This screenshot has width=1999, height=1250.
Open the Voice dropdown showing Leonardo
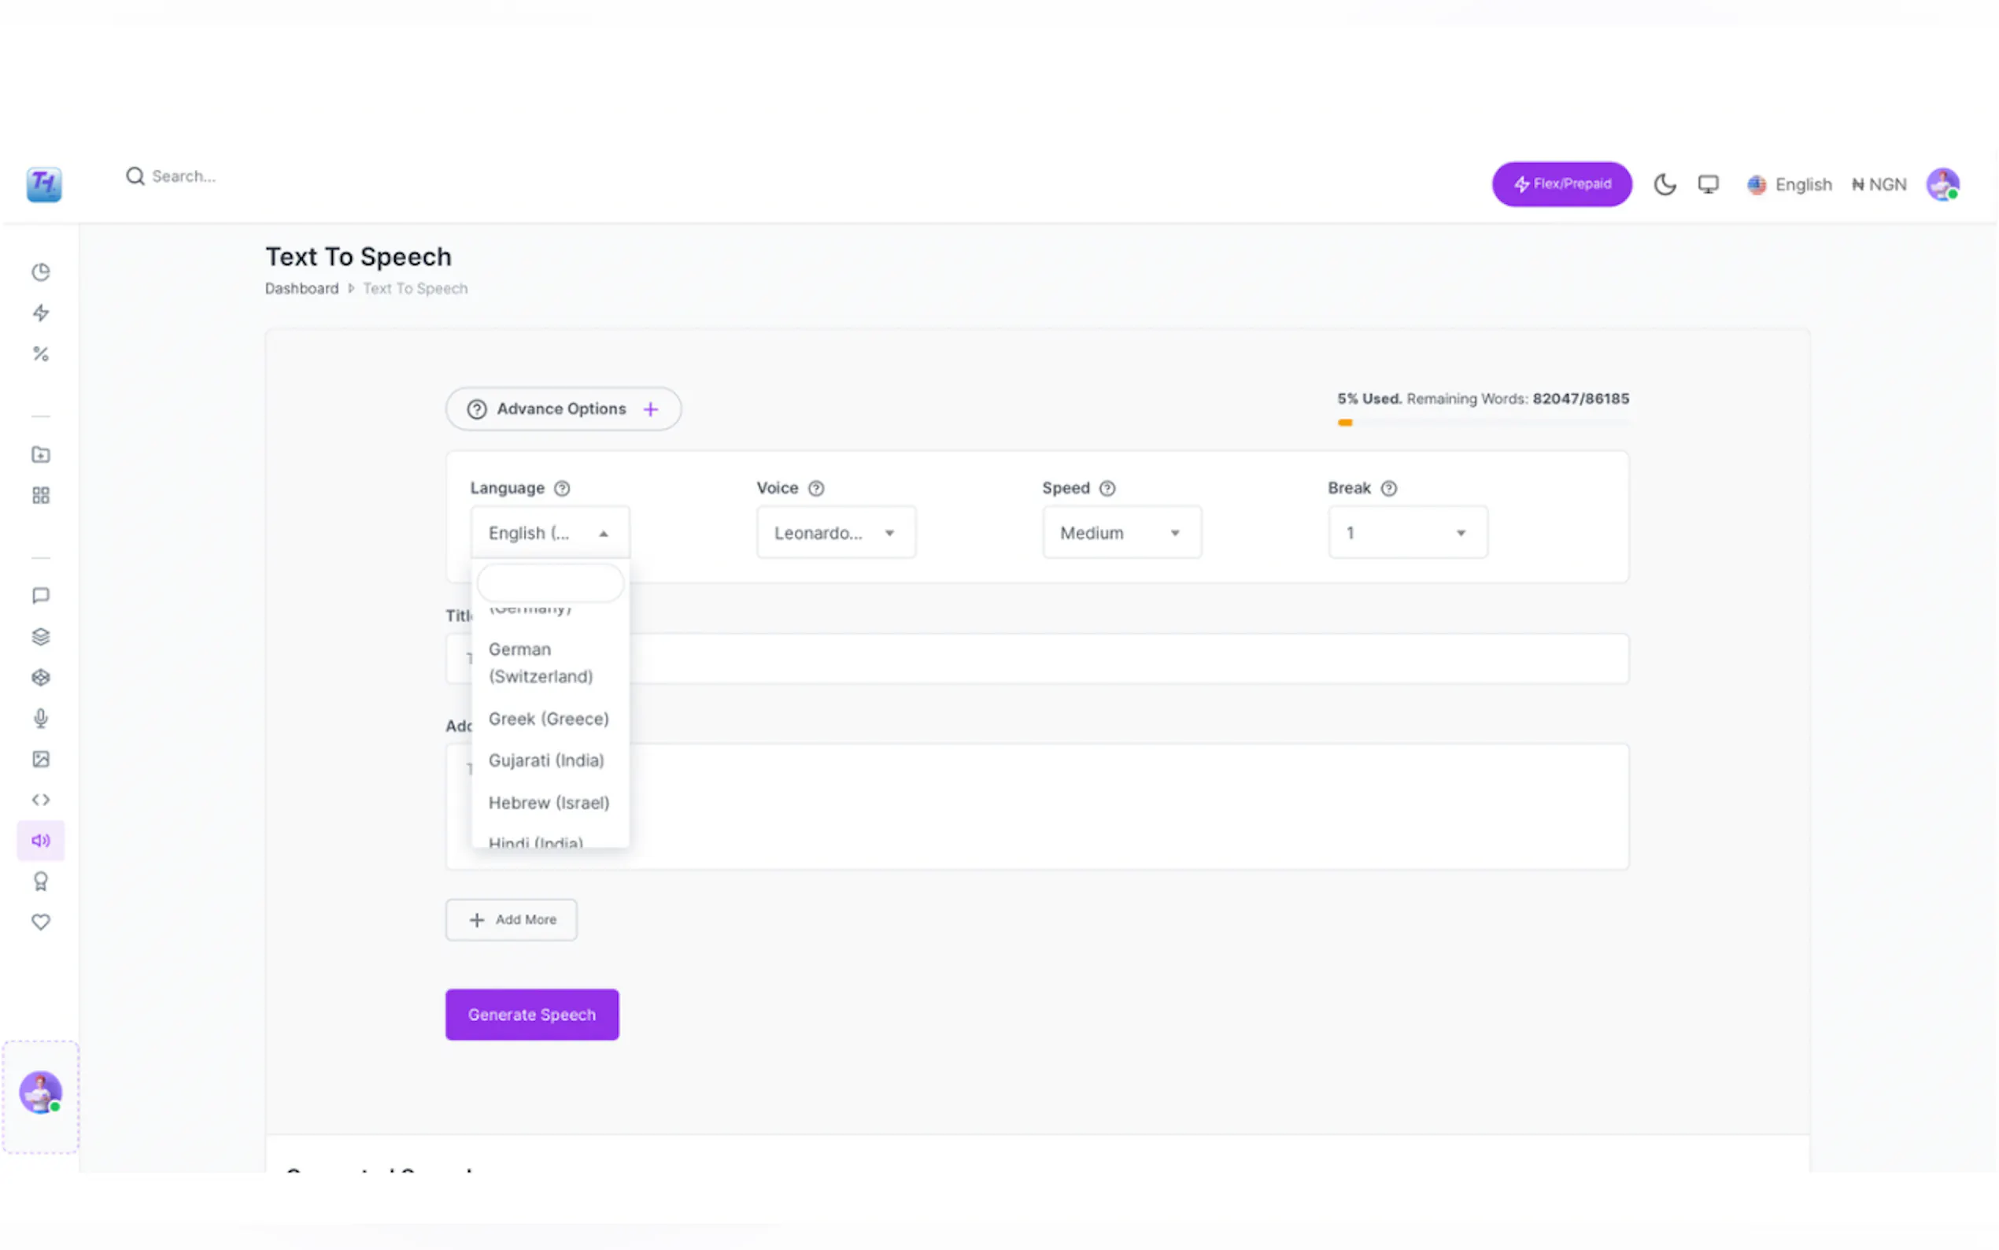836,532
